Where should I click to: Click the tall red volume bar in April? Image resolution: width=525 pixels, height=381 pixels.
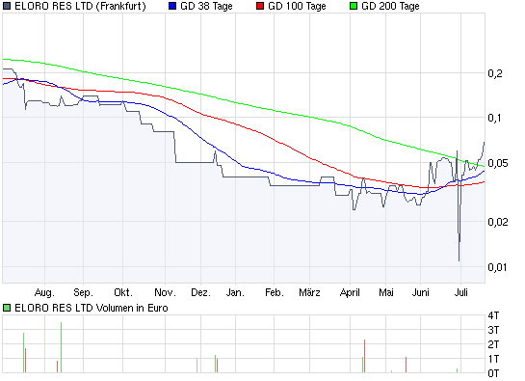pos(365,356)
